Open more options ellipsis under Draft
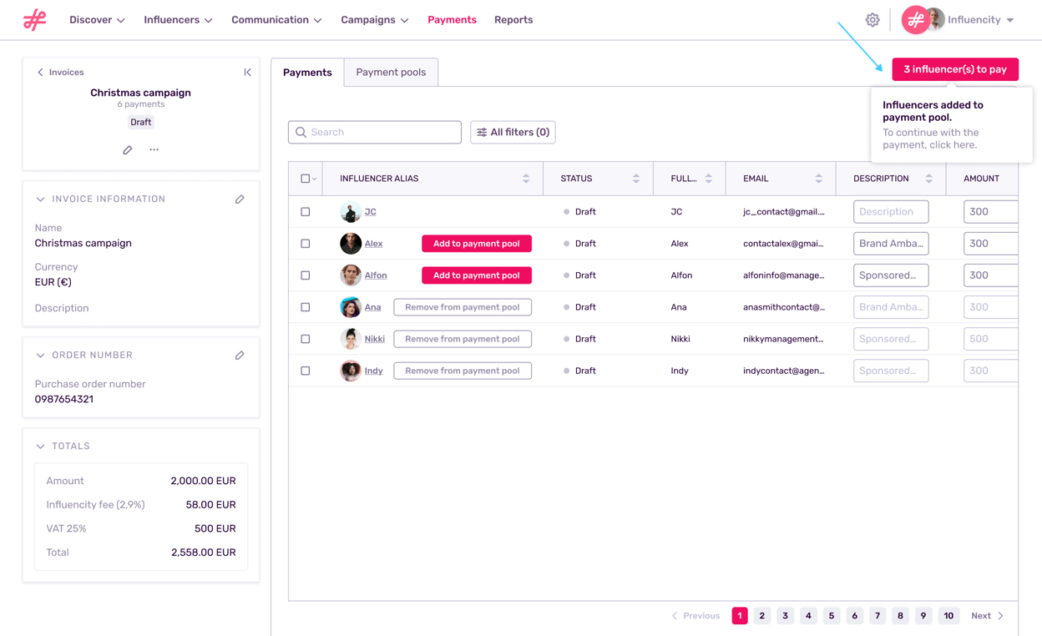The width and height of the screenshot is (1042, 636). (x=154, y=150)
